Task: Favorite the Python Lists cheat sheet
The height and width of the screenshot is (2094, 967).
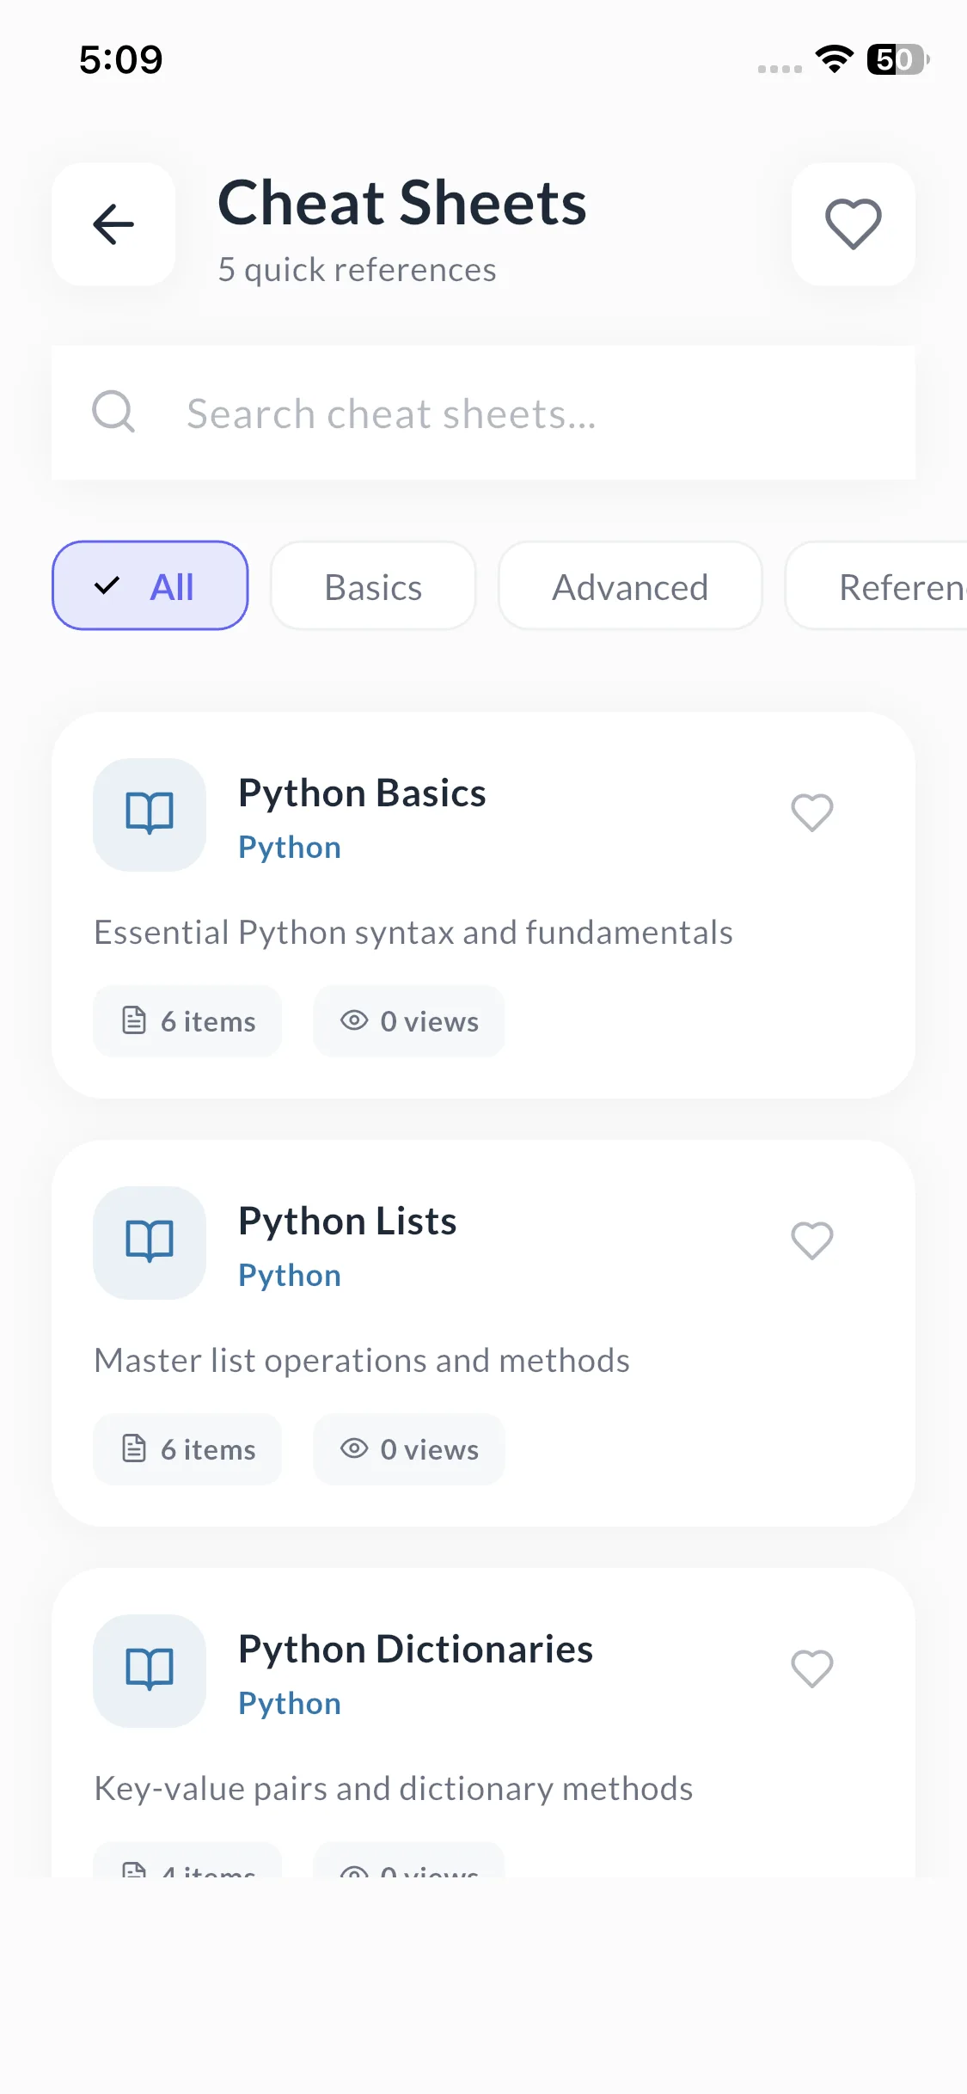Action: [811, 1240]
